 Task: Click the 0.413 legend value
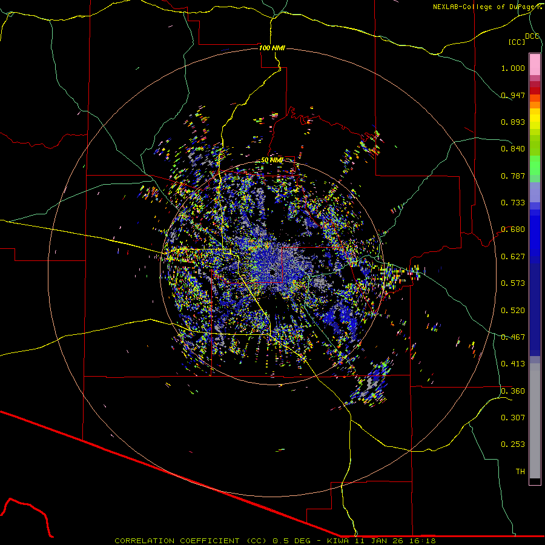513,364
